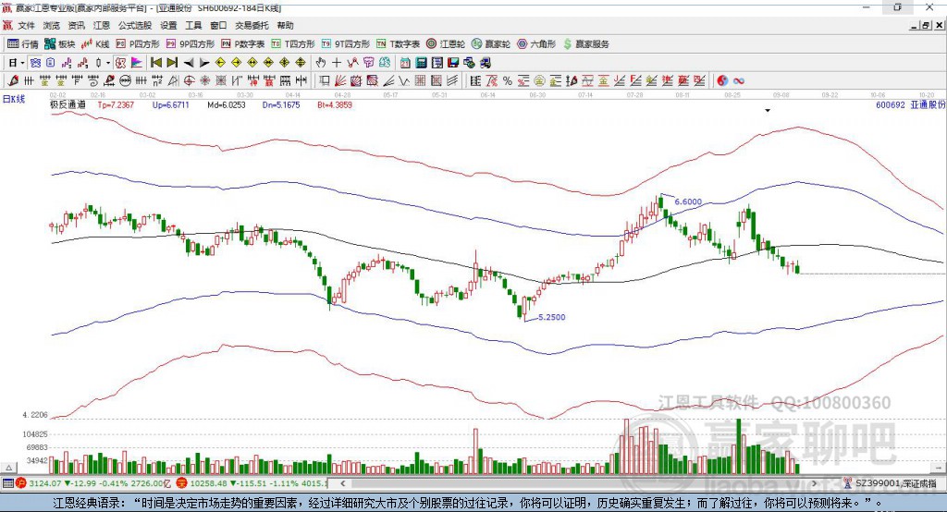Open the calculator icon in toolbar
The image size is (947, 512).
click(x=422, y=63)
